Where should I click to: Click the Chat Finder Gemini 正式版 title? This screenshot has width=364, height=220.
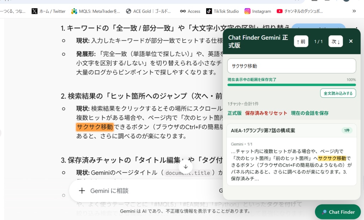(258, 41)
